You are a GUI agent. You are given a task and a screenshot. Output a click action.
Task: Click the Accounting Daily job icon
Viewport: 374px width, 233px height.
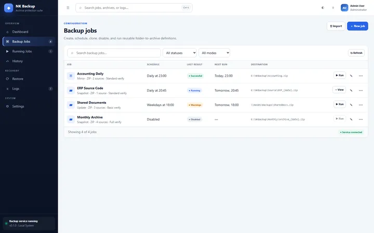tap(71, 76)
